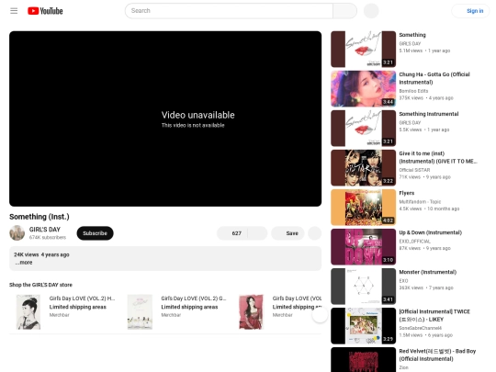Play Flyers video thumbnail
The width and height of the screenshot is (496, 372).
pyautogui.click(x=363, y=208)
